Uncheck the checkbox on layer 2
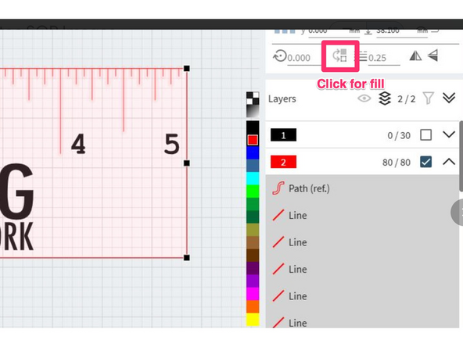The height and width of the screenshot is (347, 463). tap(425, 162)
